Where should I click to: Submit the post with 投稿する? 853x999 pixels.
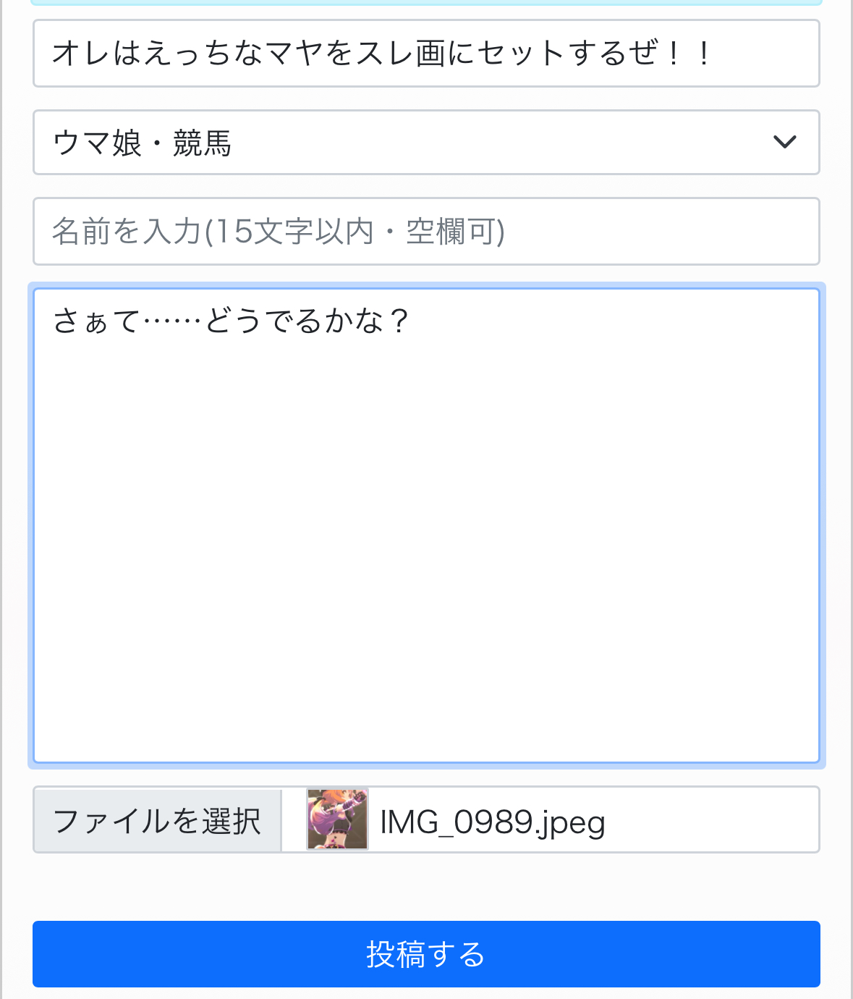coord(425,954)
